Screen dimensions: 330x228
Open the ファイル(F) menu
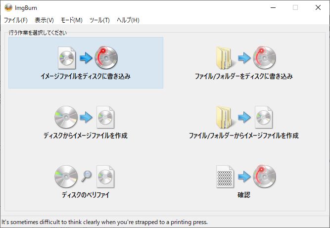(16, 20)
